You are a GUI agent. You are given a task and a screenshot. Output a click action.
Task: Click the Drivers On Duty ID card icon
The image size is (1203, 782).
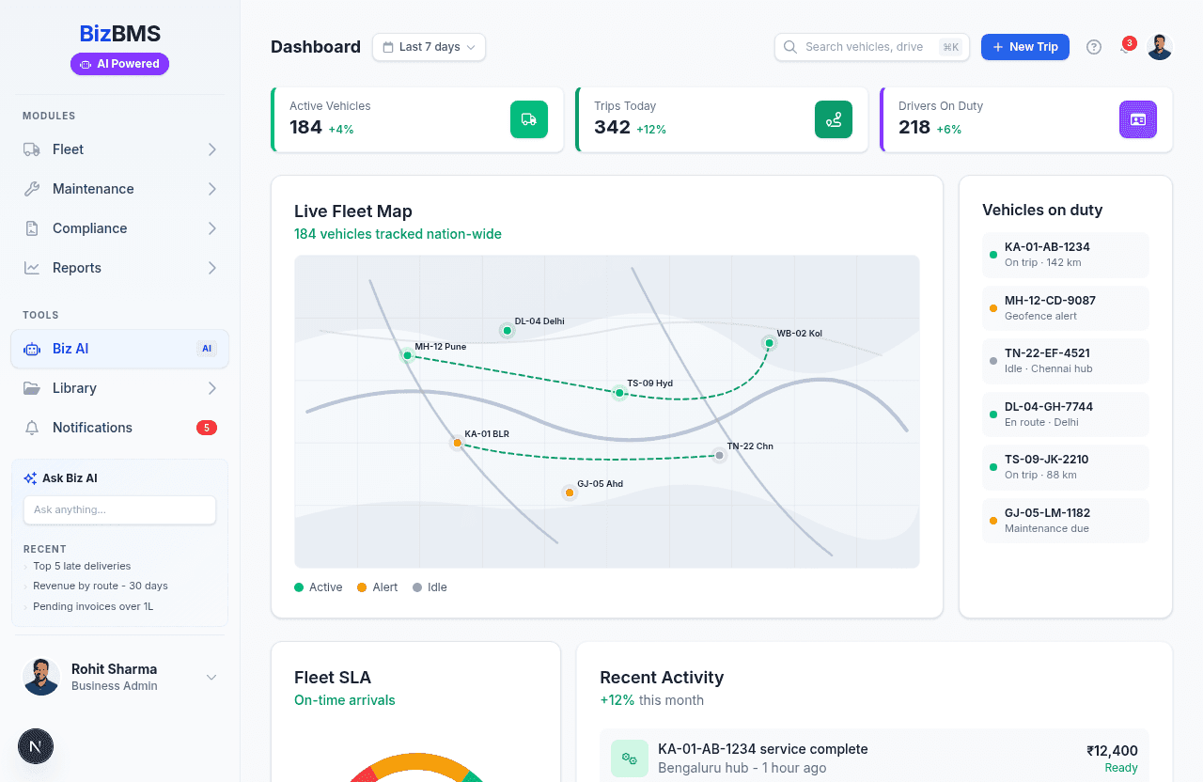point(1137,119)
